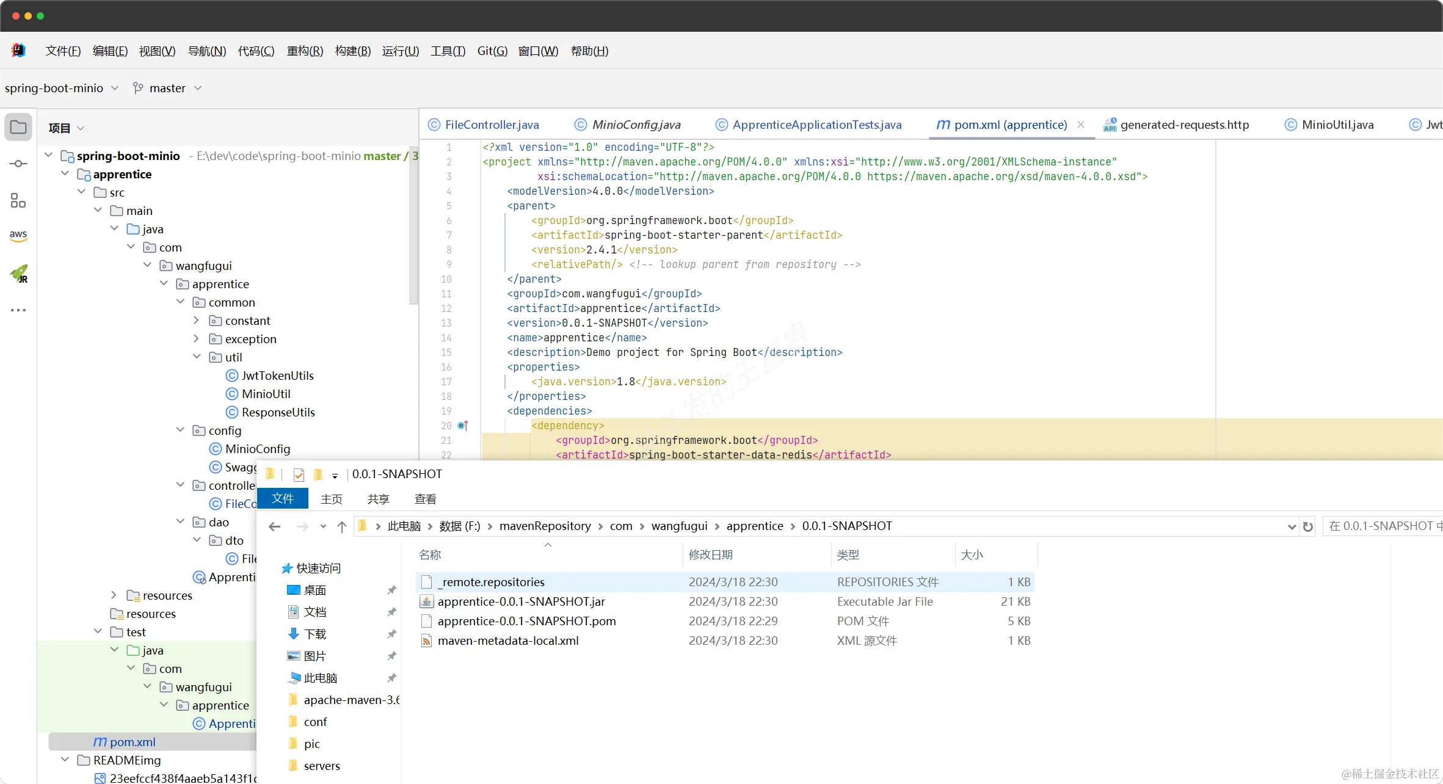1443x784 pixels.
Task: Open the AWS Toolkit sidebar icon
Action: coord(18,236)
